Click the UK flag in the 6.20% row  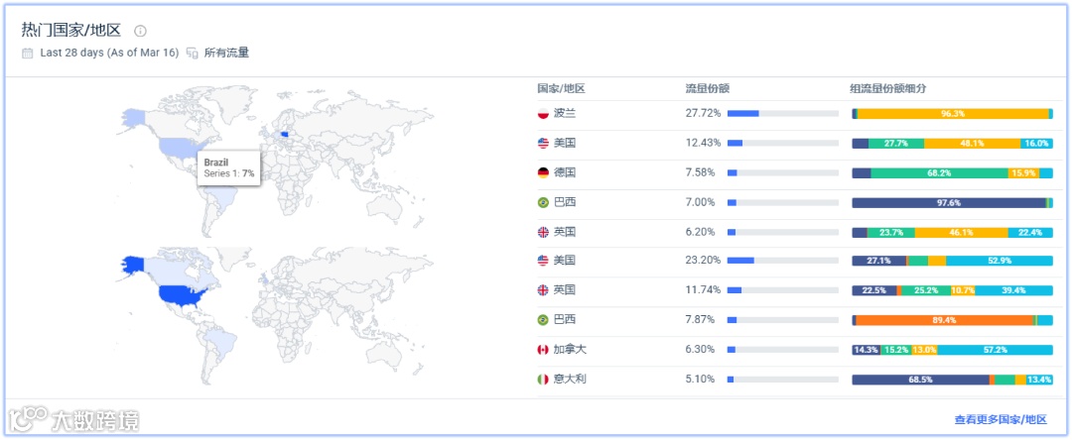click(543, 232)
